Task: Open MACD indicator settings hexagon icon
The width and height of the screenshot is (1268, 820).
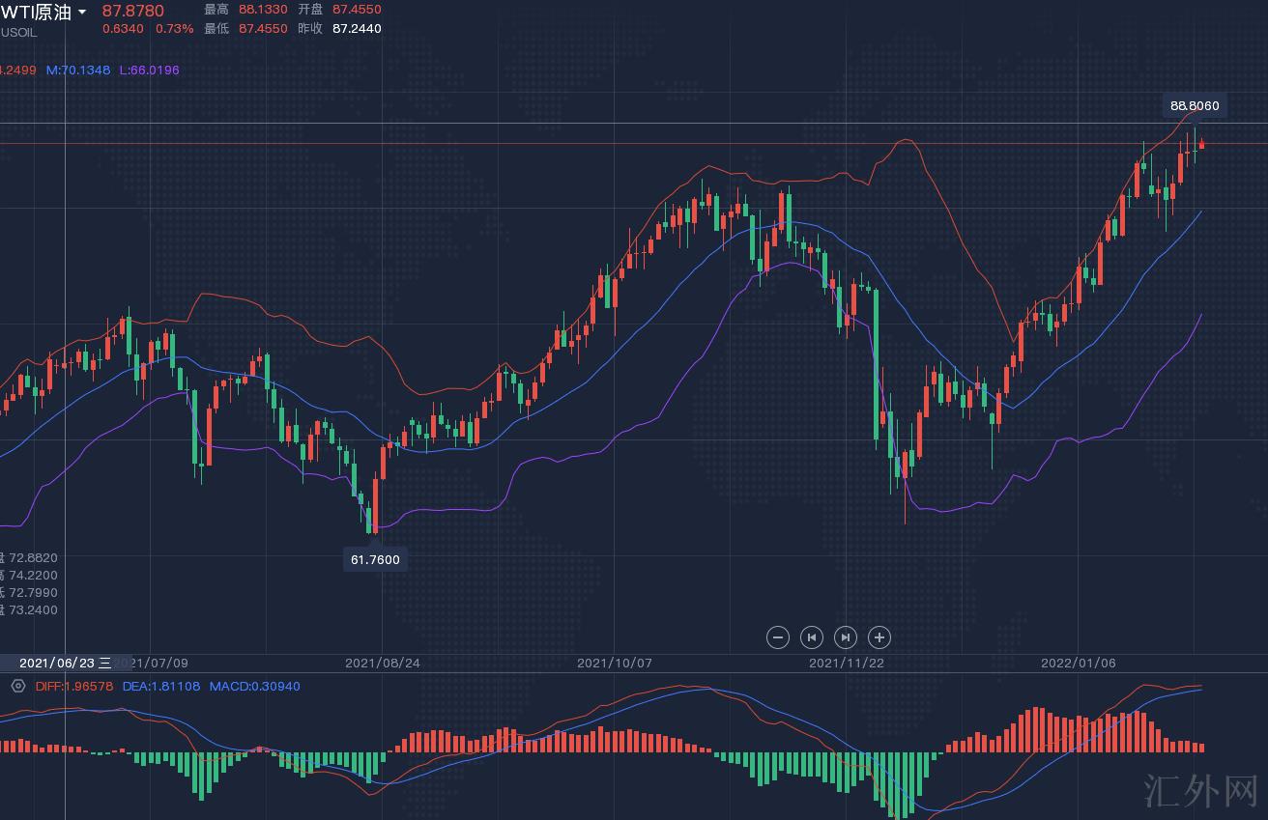Action: tap(17, 687)
